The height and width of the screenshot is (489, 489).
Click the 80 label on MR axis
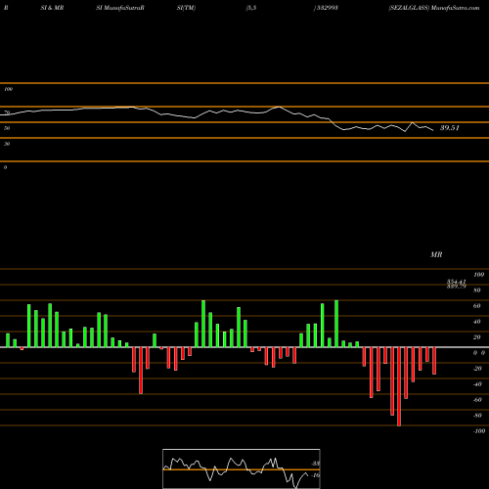coord(476,290)
